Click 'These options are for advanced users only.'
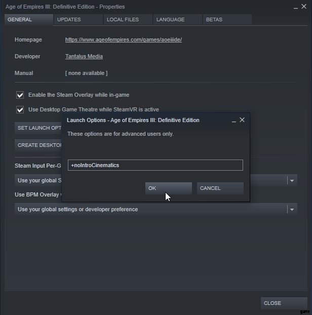The image size is (312, 315). 121,134
